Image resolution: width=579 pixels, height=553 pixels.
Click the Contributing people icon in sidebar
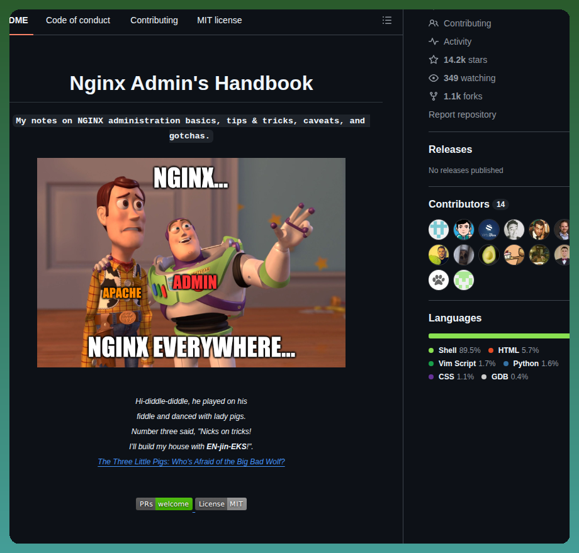pos(434,23)
